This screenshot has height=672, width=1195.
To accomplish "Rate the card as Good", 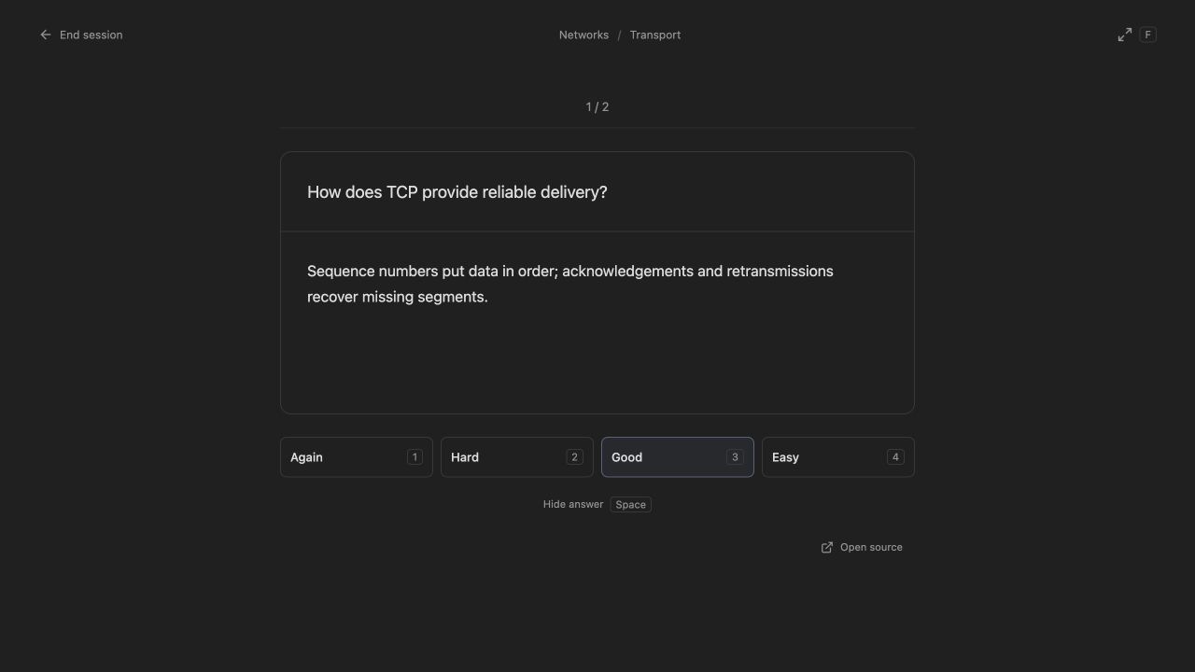I will coord(678,457).
